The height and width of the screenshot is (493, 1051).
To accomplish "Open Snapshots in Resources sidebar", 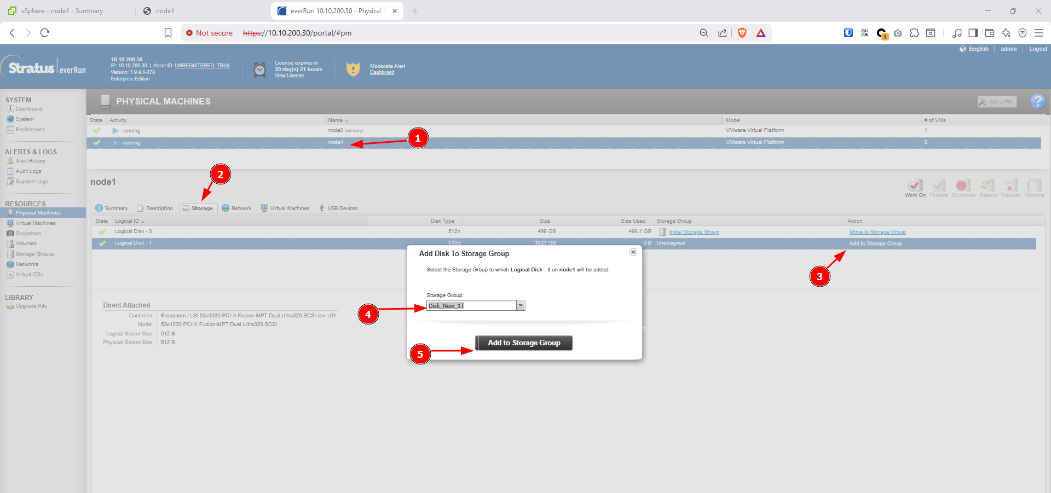I will tap(28, 234).
